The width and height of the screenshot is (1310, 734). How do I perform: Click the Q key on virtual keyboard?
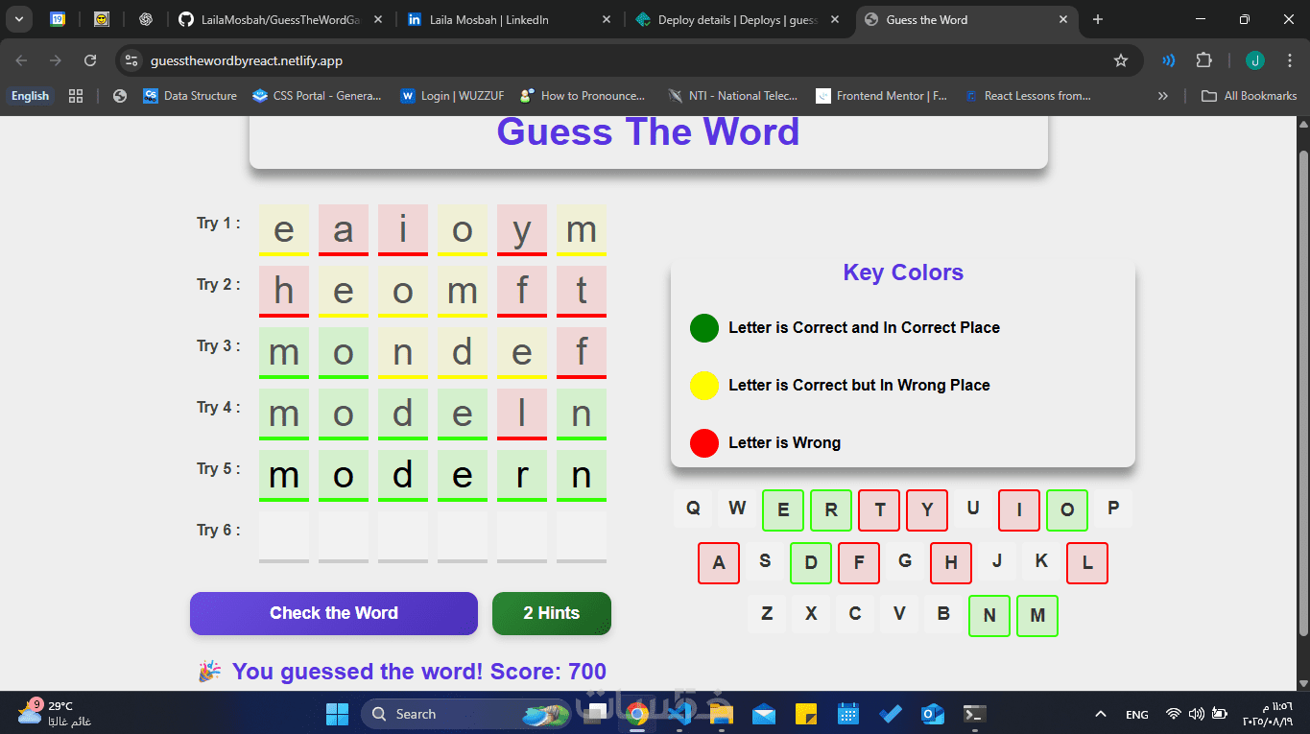[x=693, y=509]
